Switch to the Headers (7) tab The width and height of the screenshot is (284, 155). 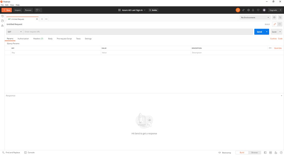click(x=38, y=39)
